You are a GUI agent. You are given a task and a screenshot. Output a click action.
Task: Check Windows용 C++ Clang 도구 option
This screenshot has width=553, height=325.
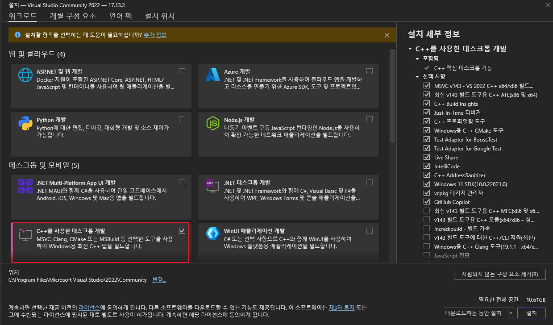point(427,246)
